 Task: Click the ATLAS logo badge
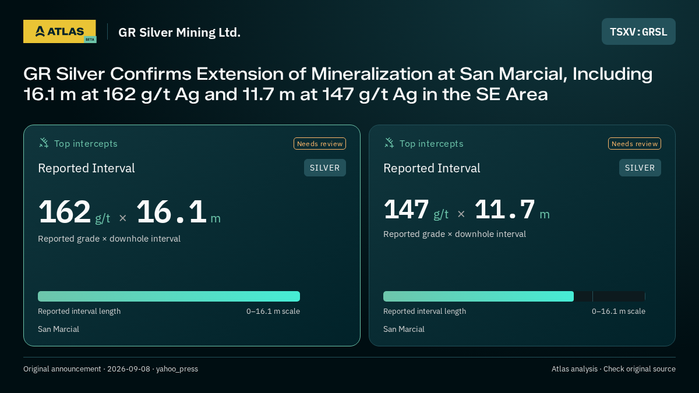[x=59, y=31]
